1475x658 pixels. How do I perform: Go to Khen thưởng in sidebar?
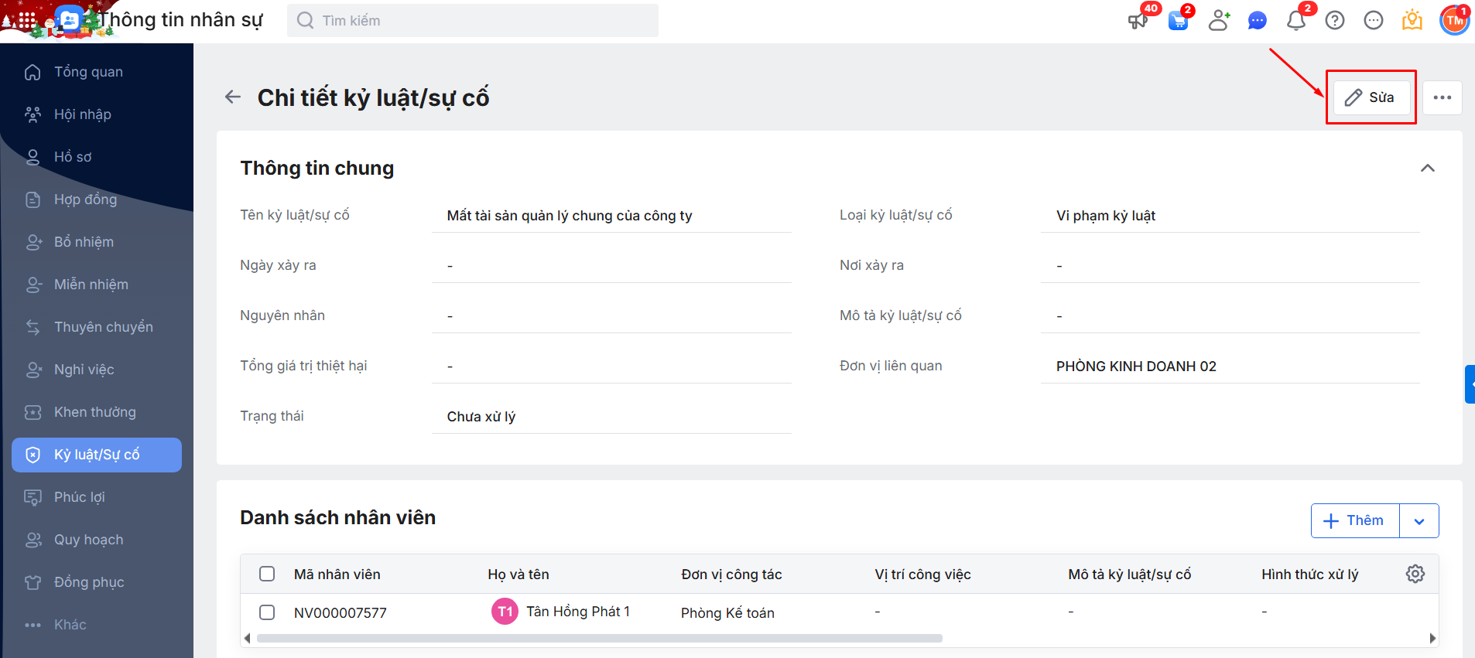95,412
